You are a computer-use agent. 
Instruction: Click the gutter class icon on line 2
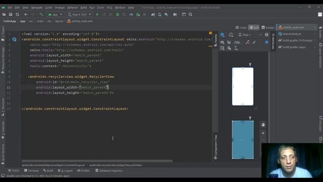pyautogui.click(x=14, y=39)
